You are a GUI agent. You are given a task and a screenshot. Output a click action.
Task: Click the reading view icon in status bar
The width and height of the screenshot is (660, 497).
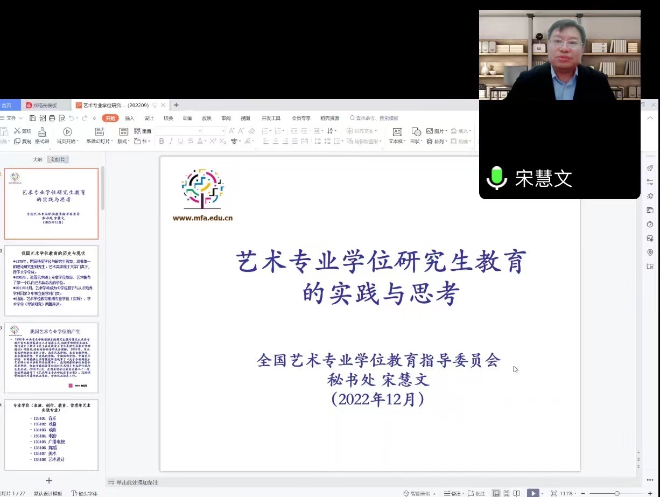click(x=516, y=493)
